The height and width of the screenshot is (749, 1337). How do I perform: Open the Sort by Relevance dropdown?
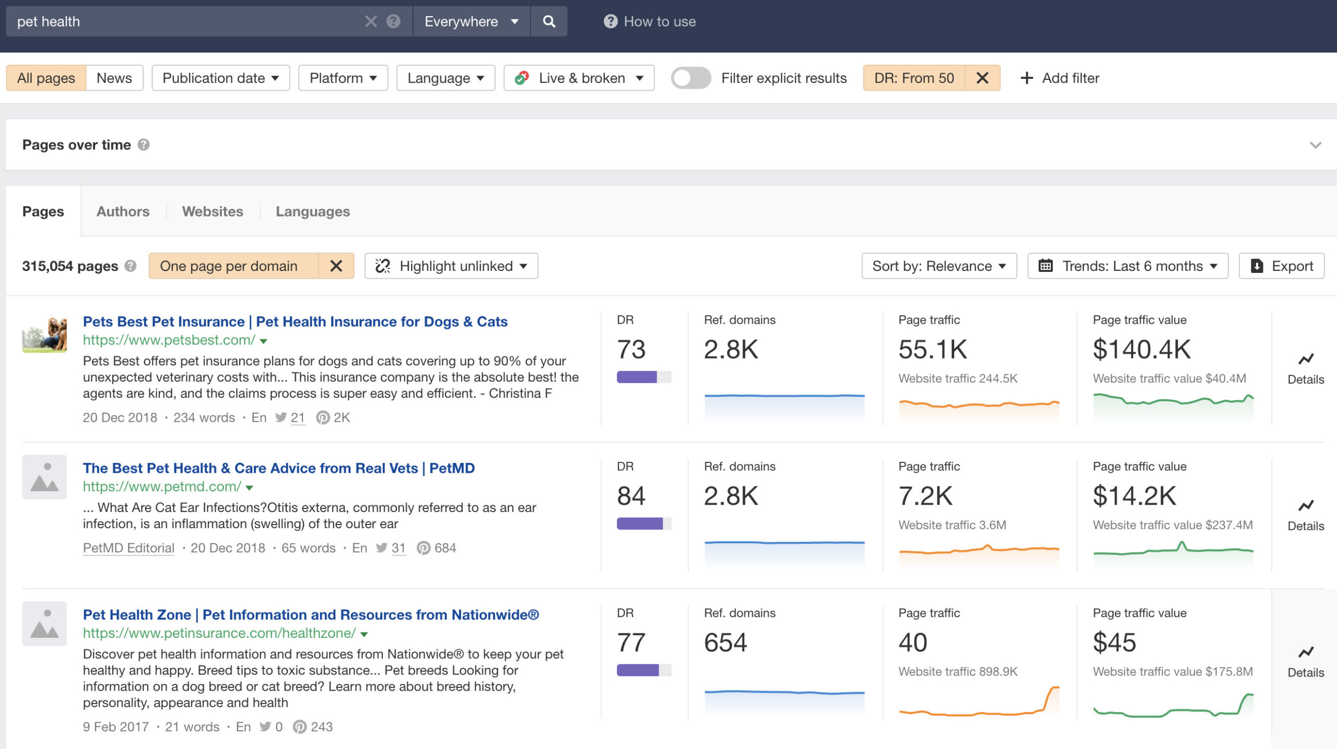click(939, 266)
